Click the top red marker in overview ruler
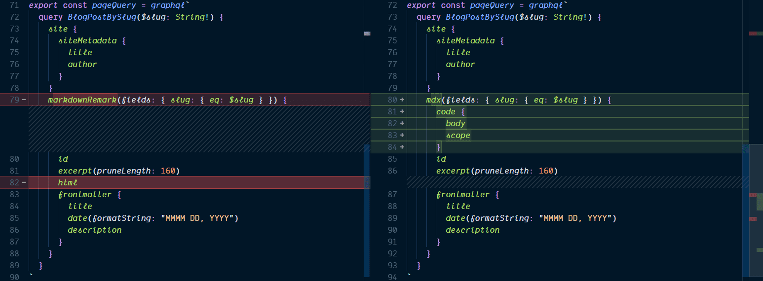The width and height of the screenshot is (763, 281). (x=753, y=34)
